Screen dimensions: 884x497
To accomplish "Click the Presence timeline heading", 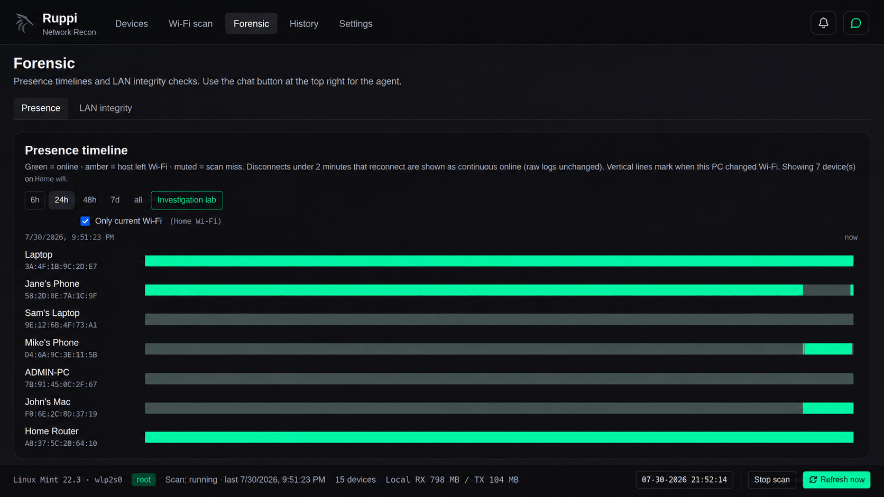I will coord(76,151).
